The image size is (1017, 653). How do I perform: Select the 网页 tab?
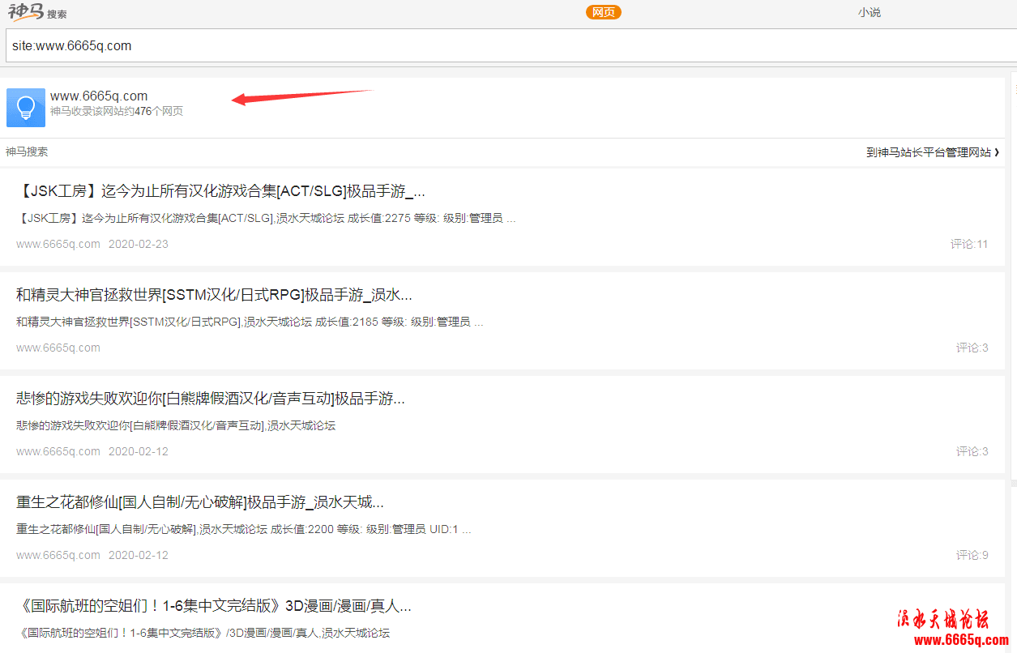click(x=604, y=12)
